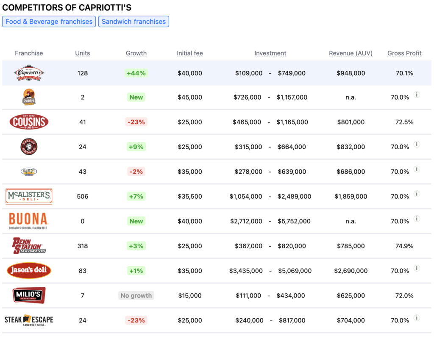Click the +7% growth badge
This screenshot has width=434, height=339.
click(136, 196)
